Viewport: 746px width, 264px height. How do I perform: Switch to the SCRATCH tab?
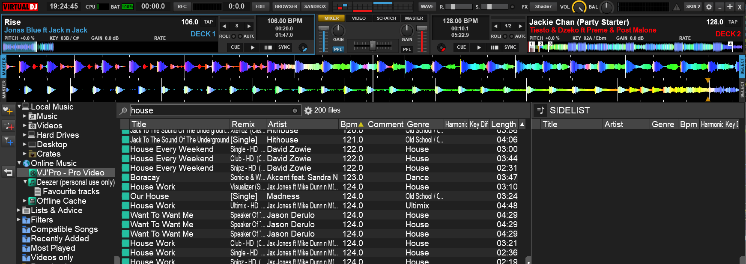(386, 18)
